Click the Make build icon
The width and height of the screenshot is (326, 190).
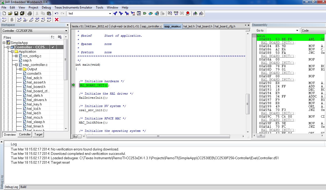[x=176, y=13]
